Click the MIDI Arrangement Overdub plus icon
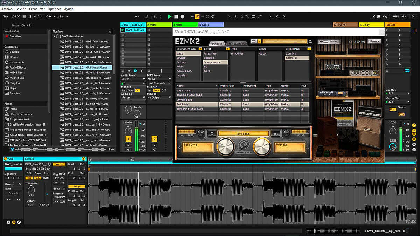This screenshot has width=420, height=236. tap(192, 16)
